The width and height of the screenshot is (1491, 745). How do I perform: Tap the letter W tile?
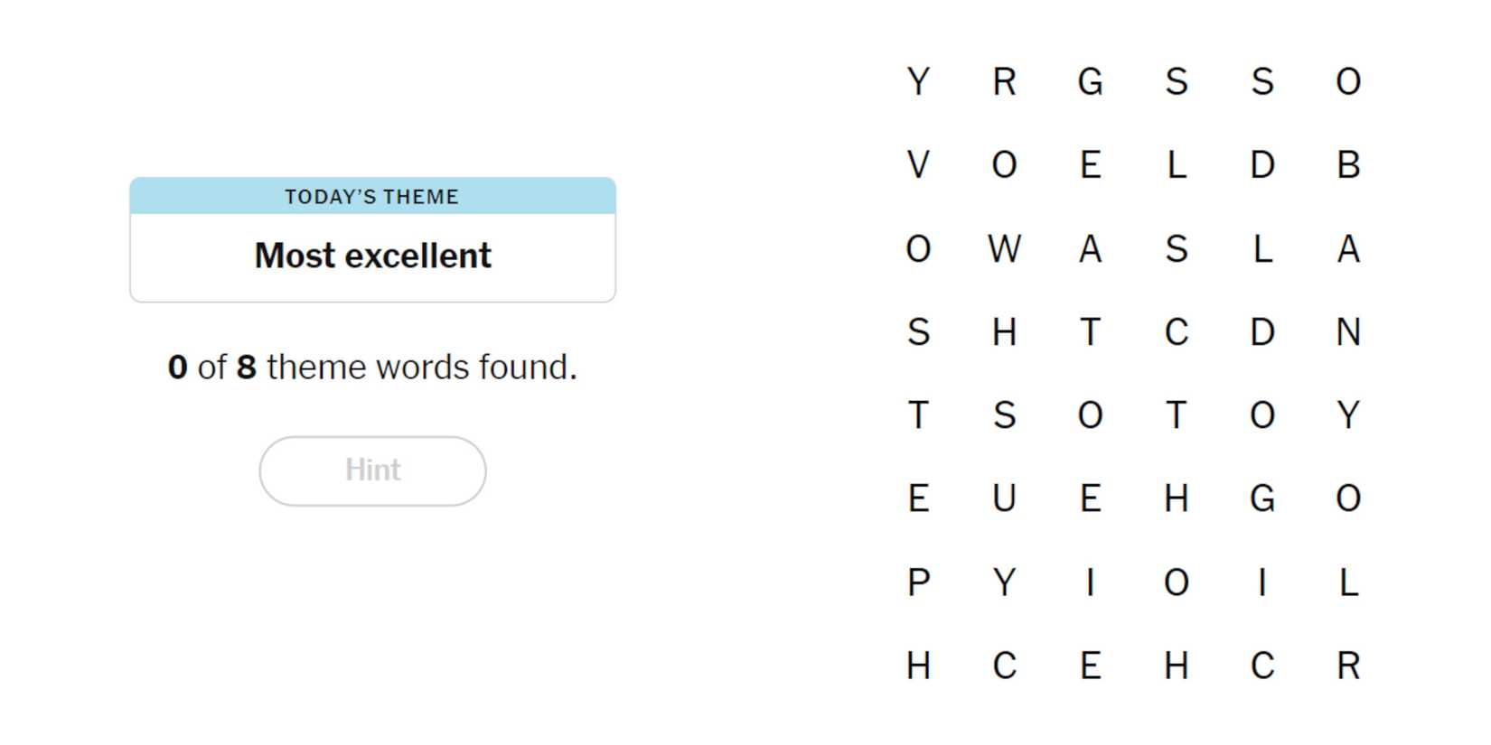pos(1004,248)
